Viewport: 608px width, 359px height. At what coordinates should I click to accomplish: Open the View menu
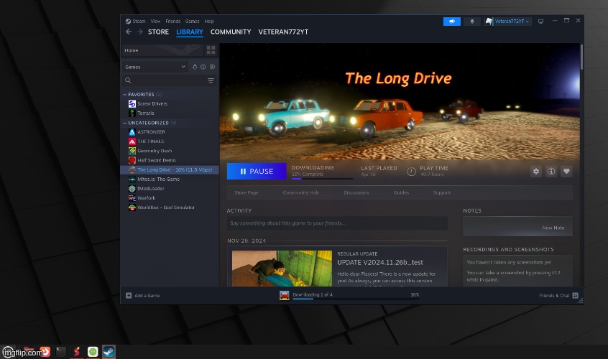pyautogui.click(x=155, y=22)
